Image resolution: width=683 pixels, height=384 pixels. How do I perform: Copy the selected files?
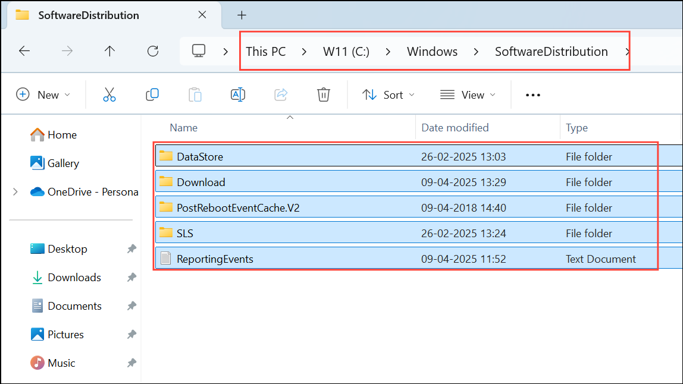coord(152,95)
